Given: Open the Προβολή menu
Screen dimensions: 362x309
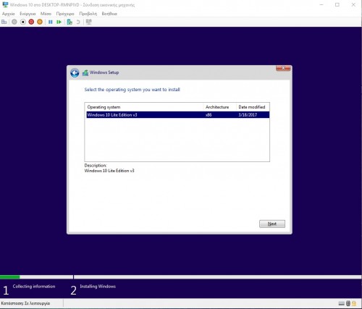Looking at the screenshot, I should click(88, 14).
